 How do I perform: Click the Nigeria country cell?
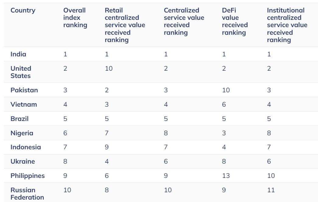pyautogui.click(x=22, y=133)
